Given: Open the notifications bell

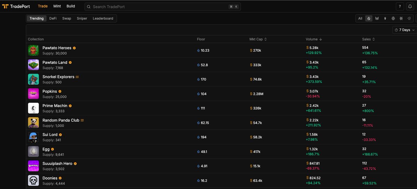Looking at the screenshot, I should click(410, 7).
